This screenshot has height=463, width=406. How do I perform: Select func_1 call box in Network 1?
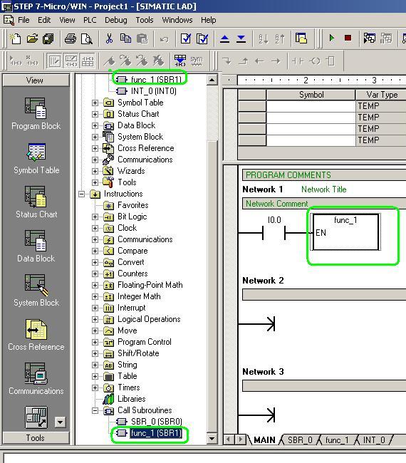click(x=345, y=232)
